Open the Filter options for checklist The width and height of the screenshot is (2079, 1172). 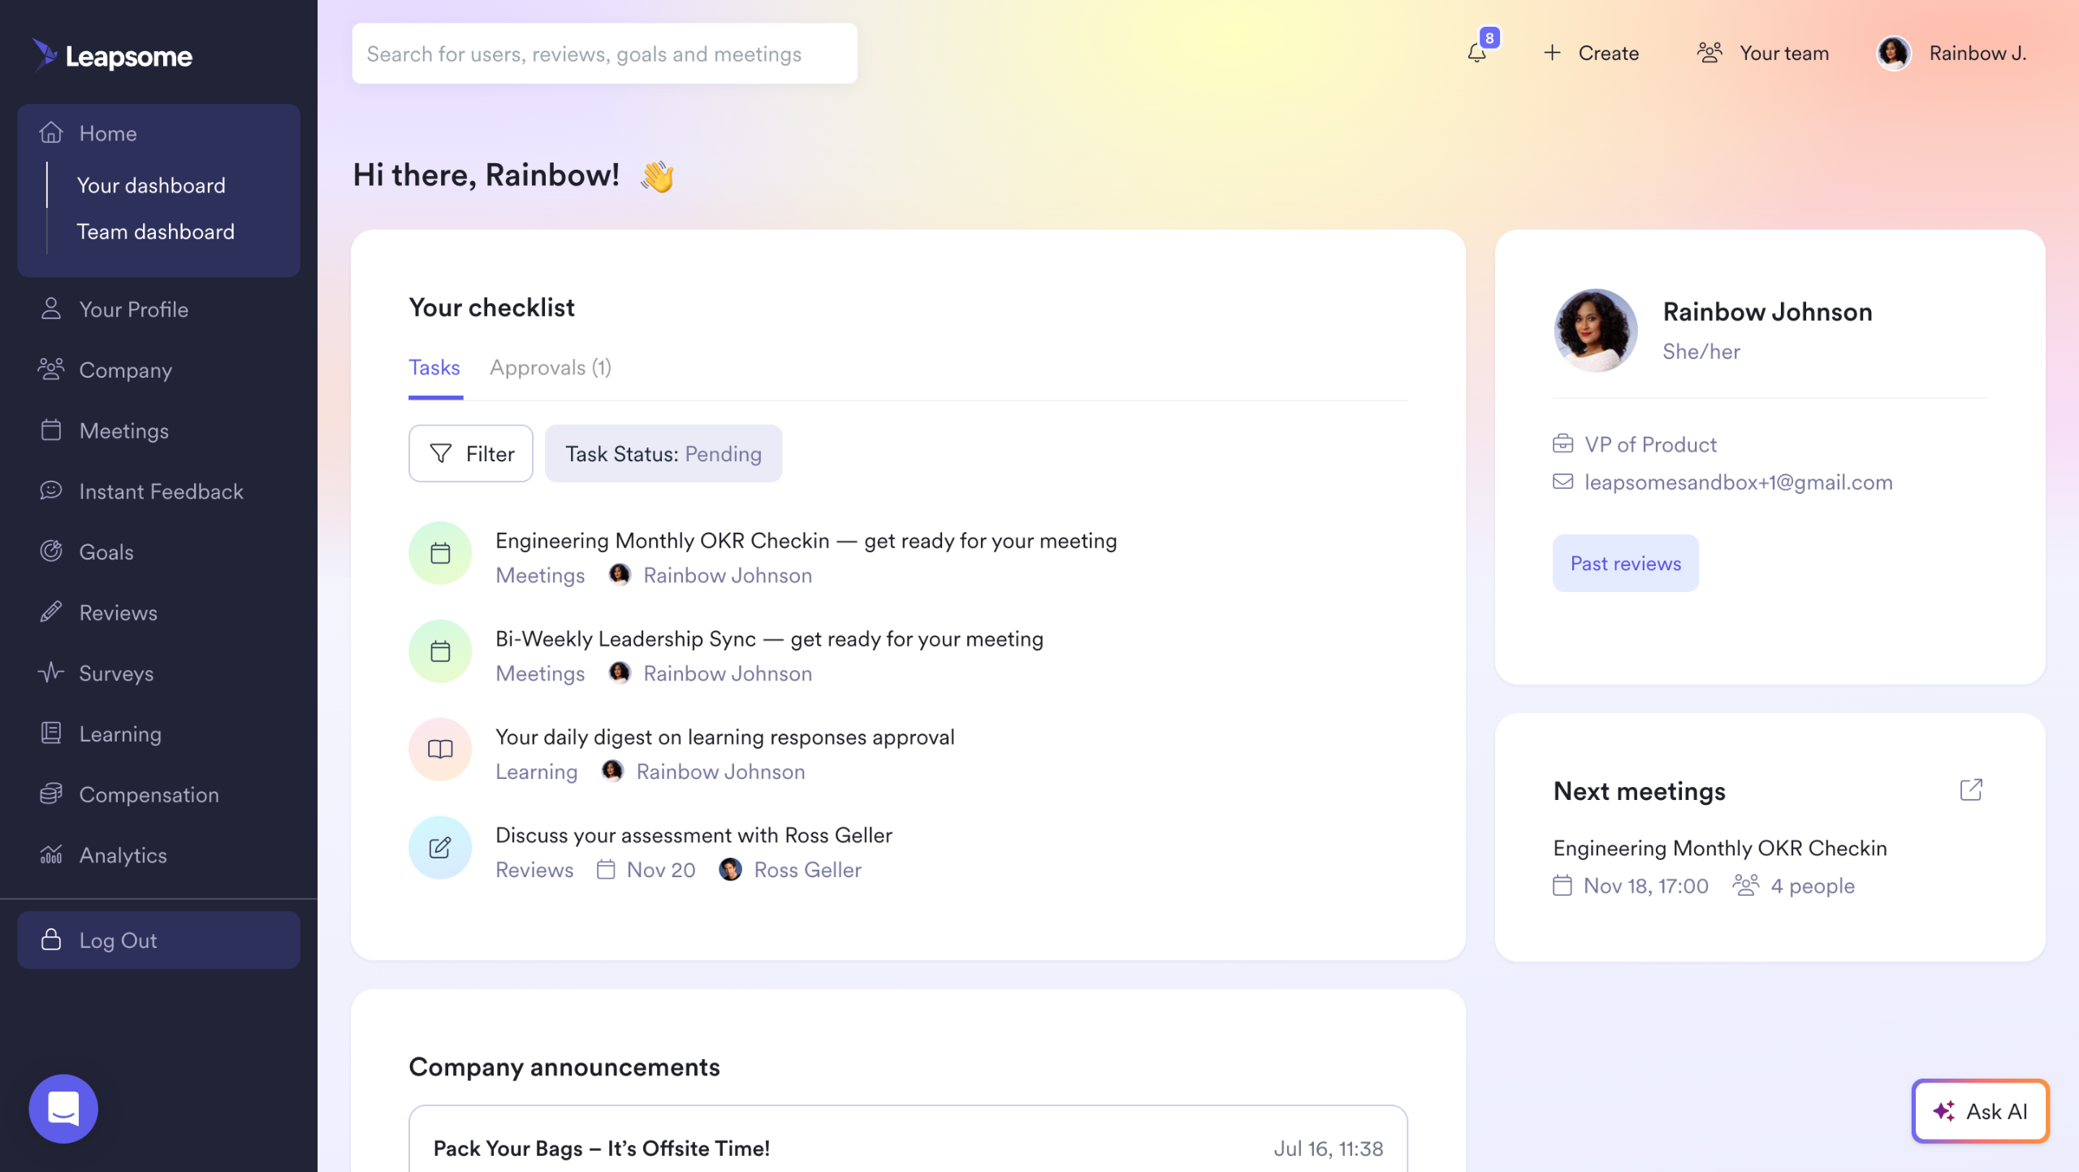coord(471,453)
